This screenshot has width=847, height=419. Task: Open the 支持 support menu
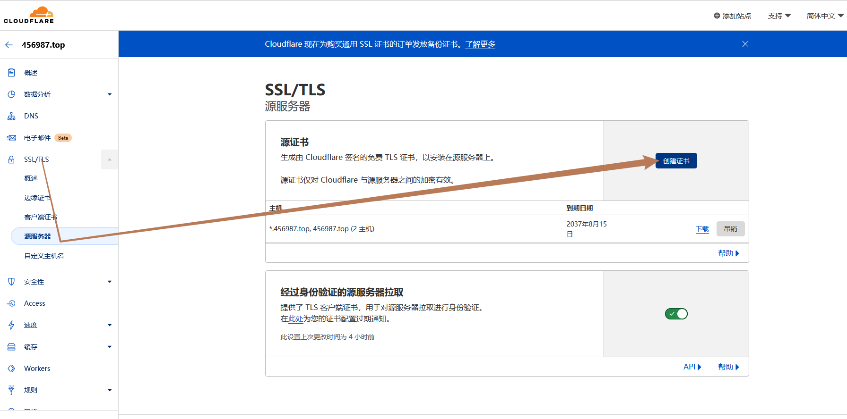(779, 16)
